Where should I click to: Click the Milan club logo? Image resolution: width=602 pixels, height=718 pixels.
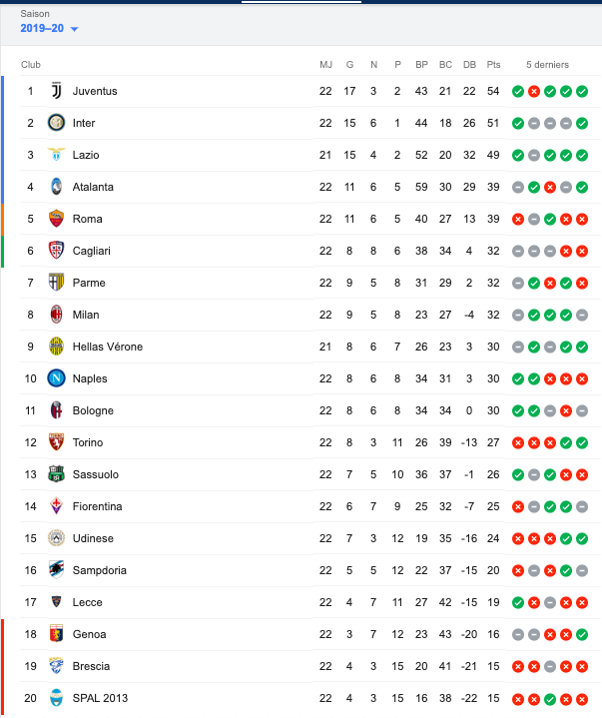click(x=56, y=315)
